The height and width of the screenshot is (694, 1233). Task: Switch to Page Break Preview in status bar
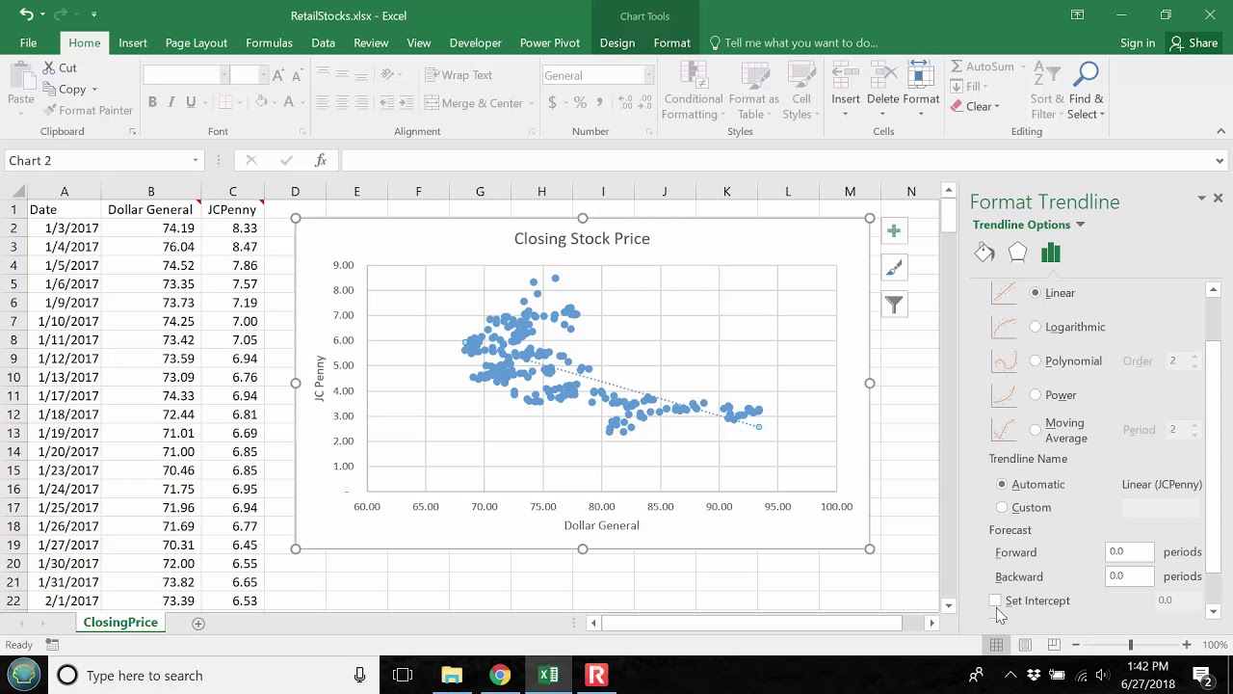(1054, 645)
